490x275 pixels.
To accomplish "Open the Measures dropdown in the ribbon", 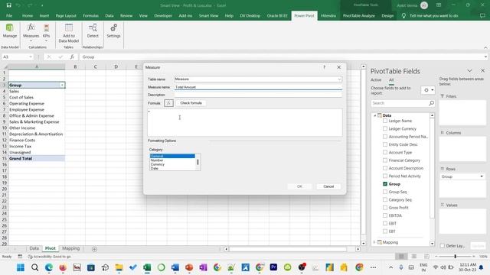I will (x=31, y=32).
